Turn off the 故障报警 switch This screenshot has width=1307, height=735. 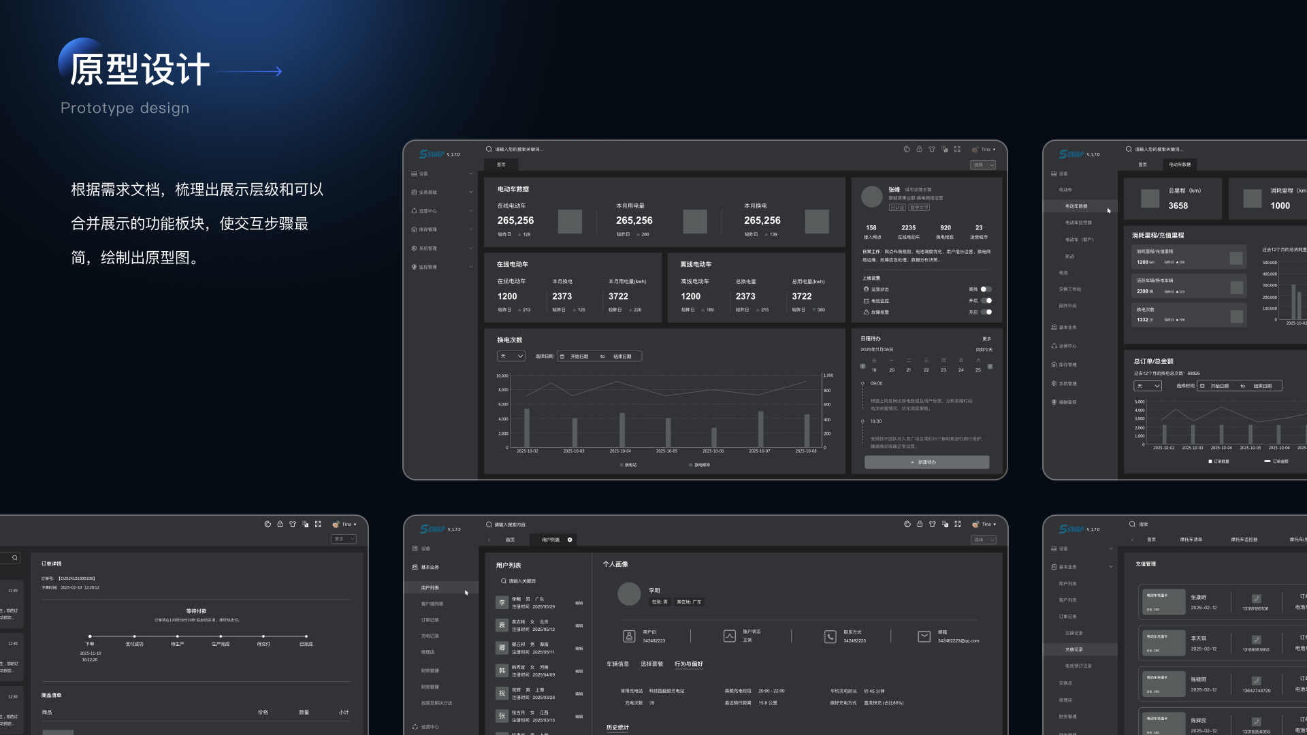click(986, 312)
